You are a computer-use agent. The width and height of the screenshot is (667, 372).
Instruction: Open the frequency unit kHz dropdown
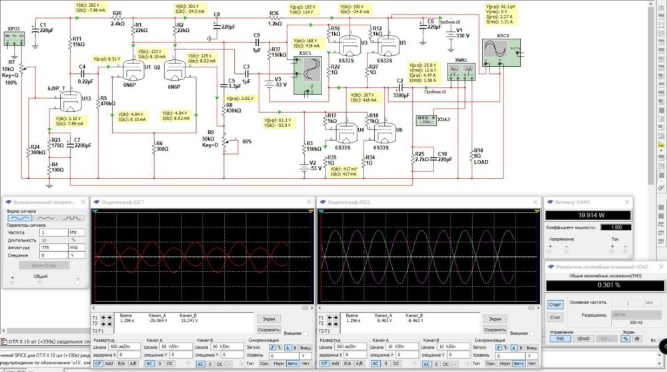point(77,232)
